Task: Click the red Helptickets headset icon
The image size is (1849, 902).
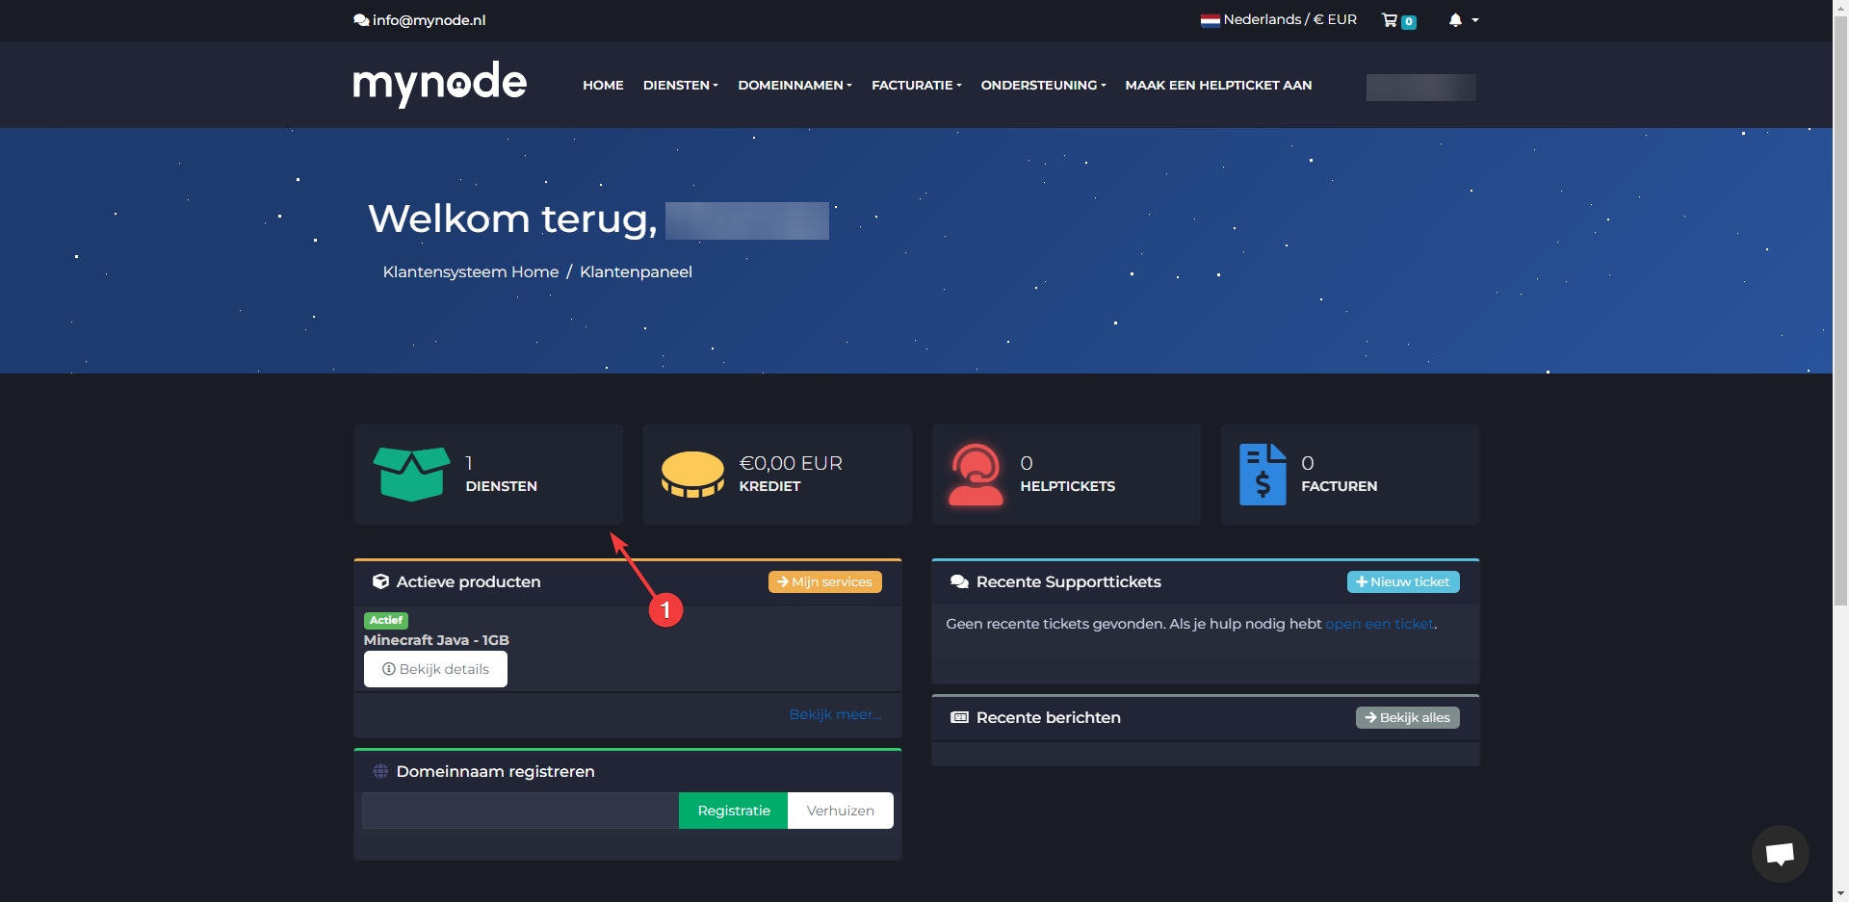Action: [x=976, y=474]
